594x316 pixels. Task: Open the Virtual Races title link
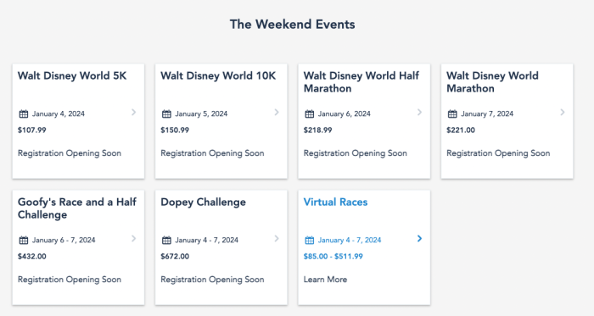point(336,202)
